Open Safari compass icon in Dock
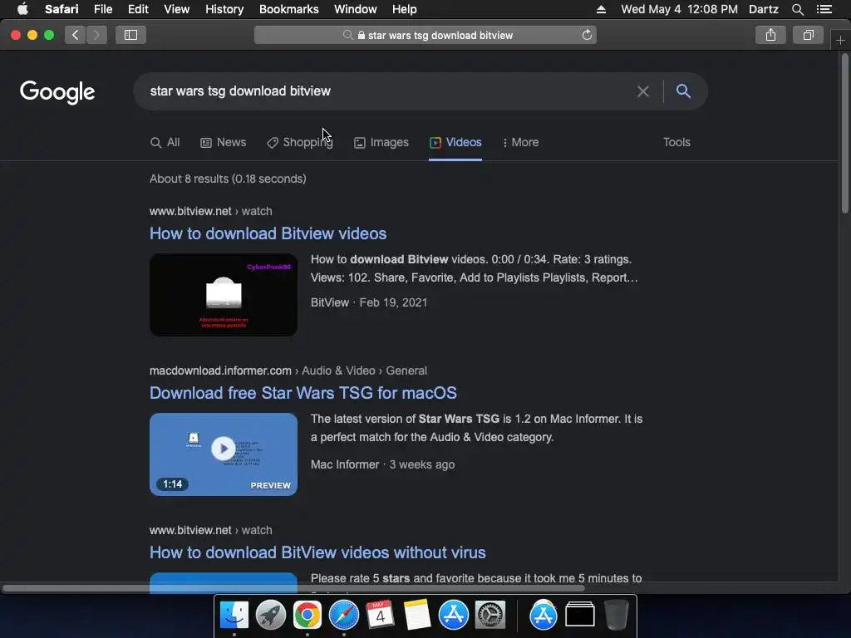The image size is (851, 638). [x=343, y=615]
